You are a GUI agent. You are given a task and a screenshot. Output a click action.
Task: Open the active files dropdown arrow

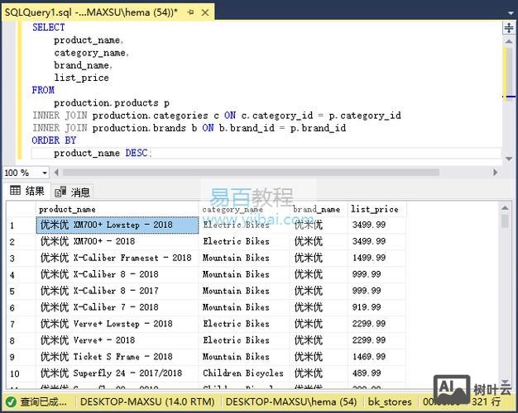511,13
